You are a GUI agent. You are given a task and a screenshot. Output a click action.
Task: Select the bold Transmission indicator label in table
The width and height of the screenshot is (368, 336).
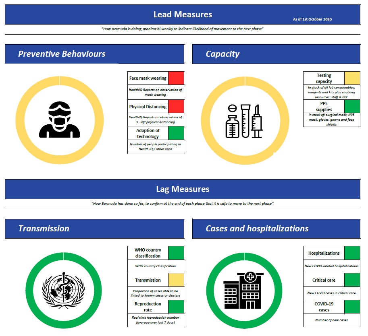pyautogui.click(x=148, y=280)
